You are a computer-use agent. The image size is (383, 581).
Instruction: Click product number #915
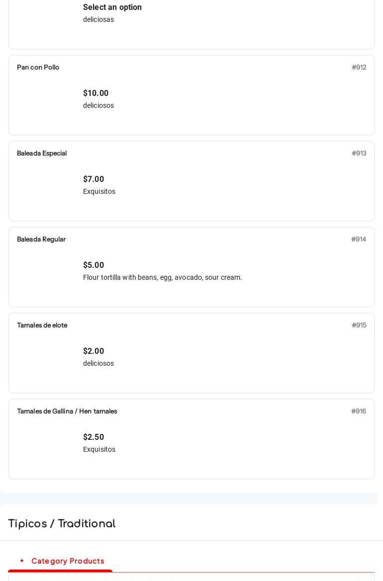(359, 325)
